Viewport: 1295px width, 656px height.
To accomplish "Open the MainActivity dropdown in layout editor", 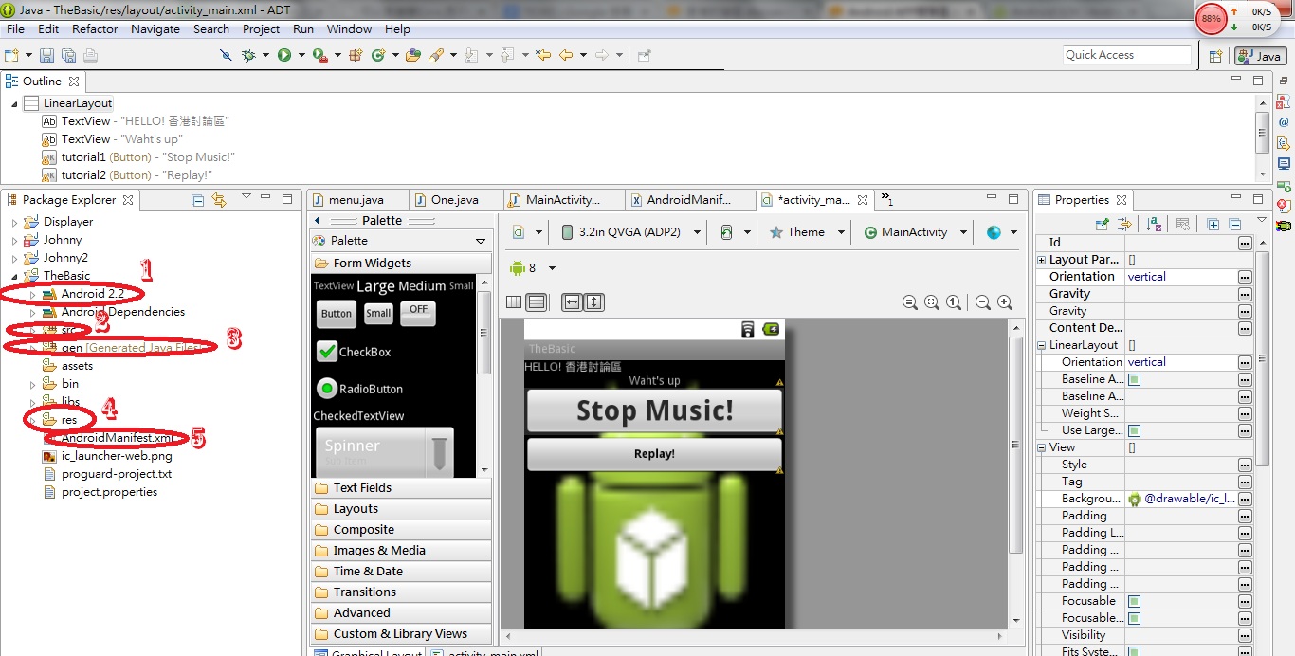I will [916, 232].
